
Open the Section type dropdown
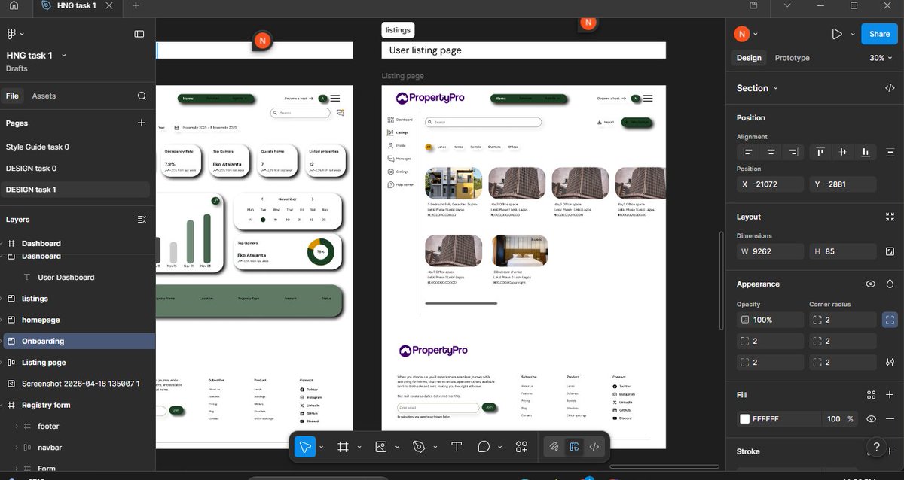(756, 88)
